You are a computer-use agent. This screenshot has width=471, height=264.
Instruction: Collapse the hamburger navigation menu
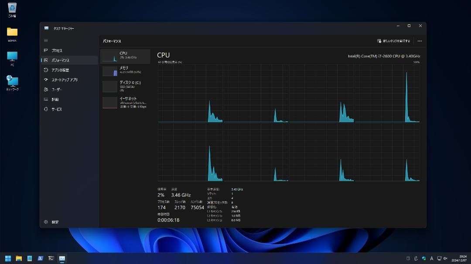(46, 40)
